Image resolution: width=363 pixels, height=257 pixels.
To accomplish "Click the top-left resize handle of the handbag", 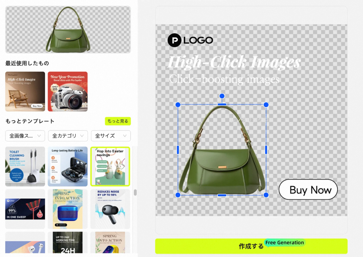I will pos(178,105).
